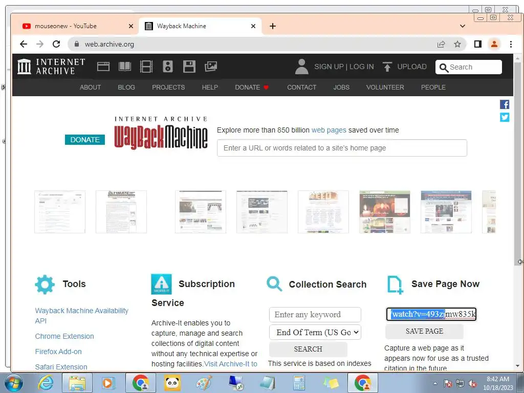Open Paint from taskbar
Screen dimensions: 524x393
pos(204,383)
